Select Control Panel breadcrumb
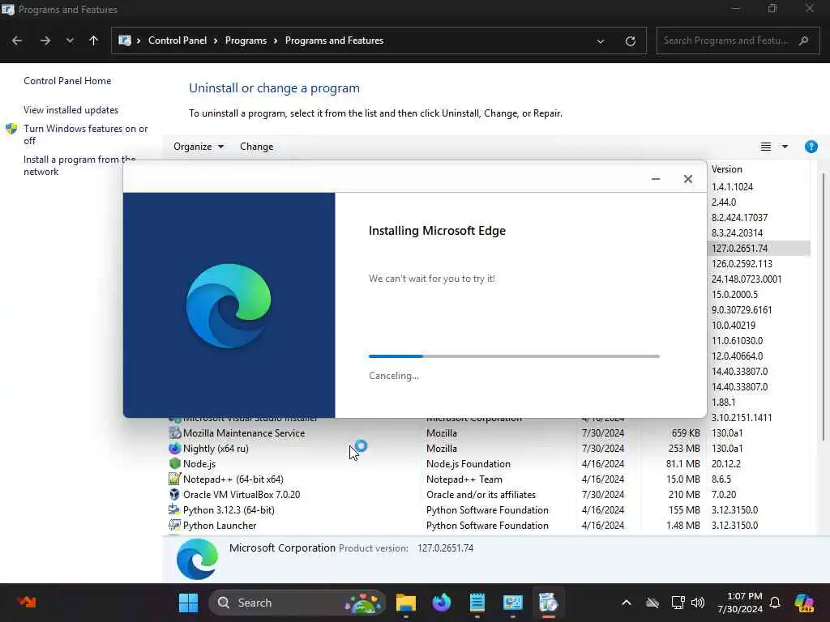The image size is (830, 622). [x=178, y=40]
